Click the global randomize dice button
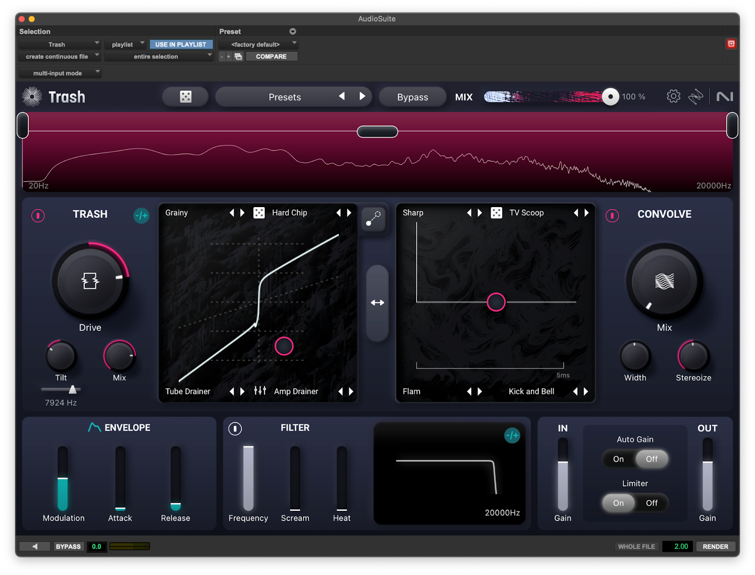The width and height of the screenshot is (755, 575). (185, 97)
